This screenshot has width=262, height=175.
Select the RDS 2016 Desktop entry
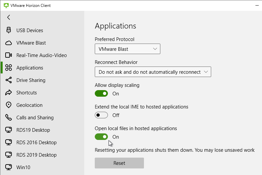pyautogui.click(x=42, y=143)
